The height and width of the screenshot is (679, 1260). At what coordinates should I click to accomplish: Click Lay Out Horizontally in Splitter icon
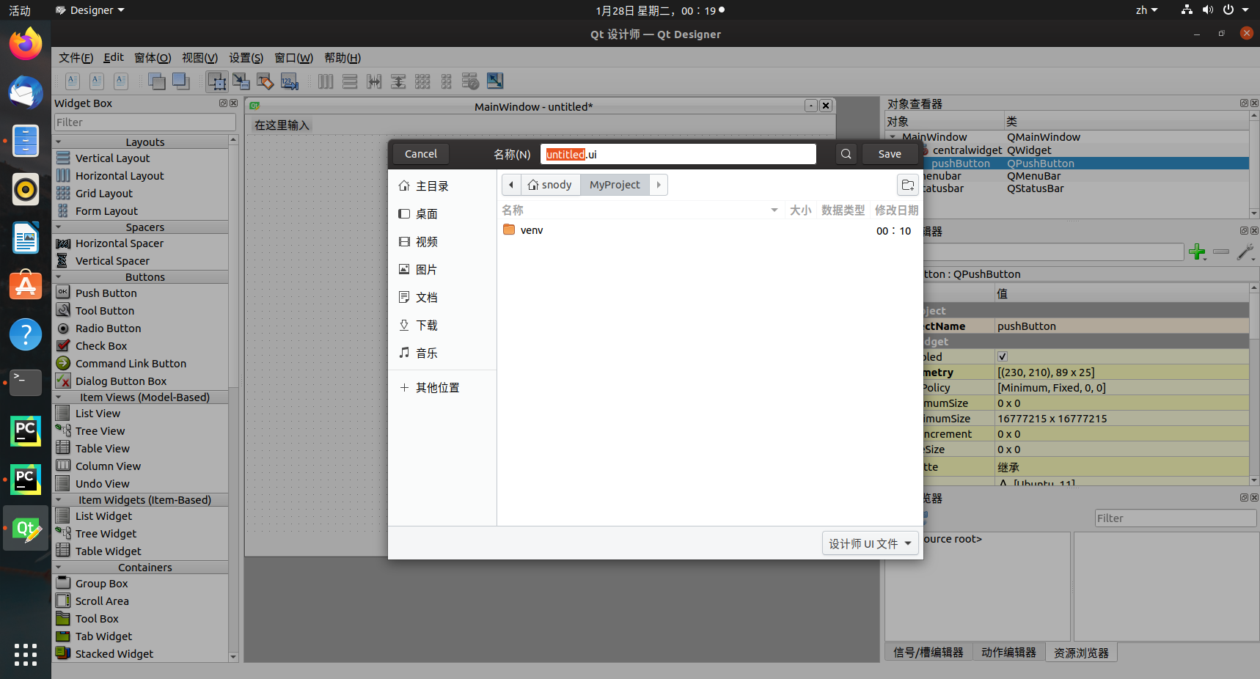(374, 81)
